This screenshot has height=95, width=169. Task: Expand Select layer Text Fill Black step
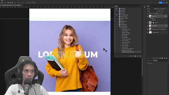point(121,50)
